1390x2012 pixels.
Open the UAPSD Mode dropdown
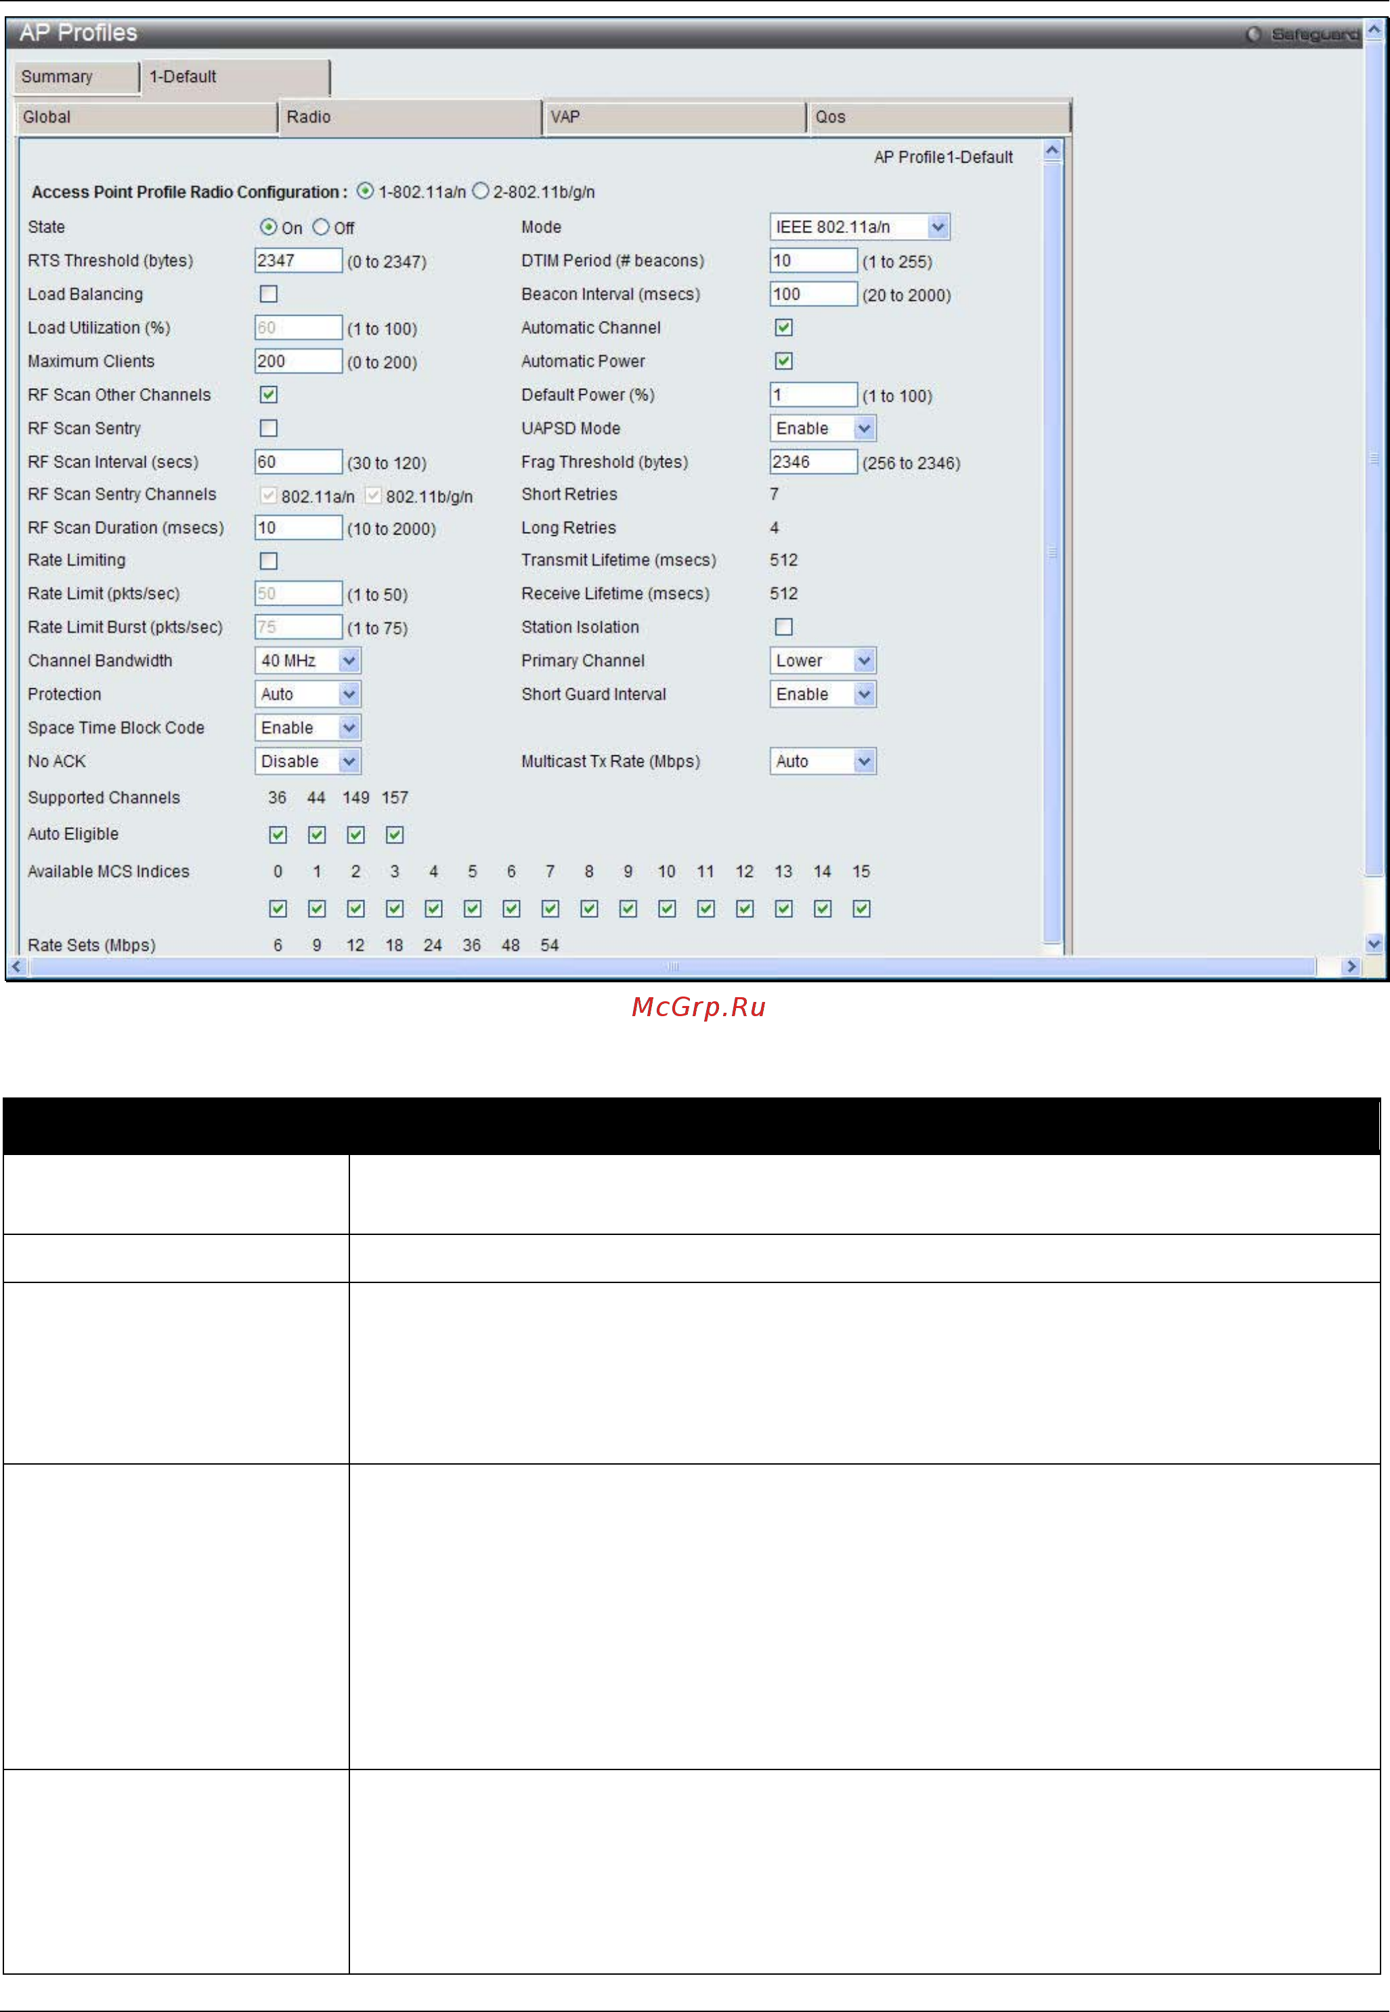pos(823,428)
